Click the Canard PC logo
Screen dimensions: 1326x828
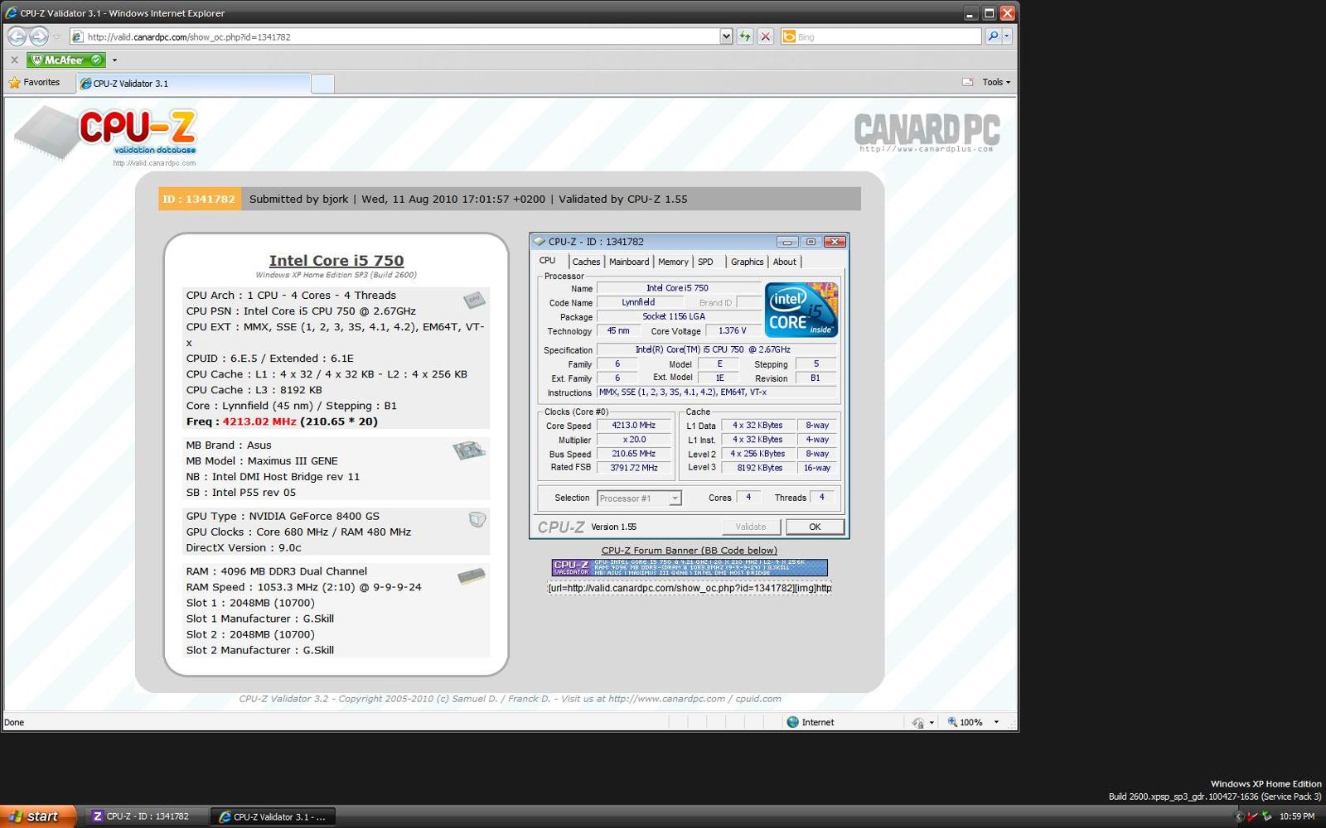pos(927,132)
